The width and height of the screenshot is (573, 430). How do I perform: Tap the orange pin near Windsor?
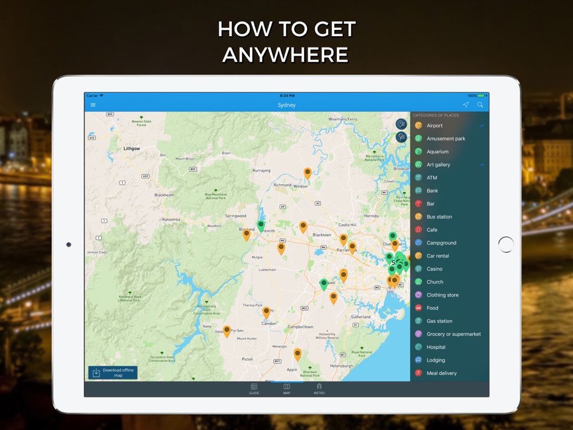click(308, 173)
